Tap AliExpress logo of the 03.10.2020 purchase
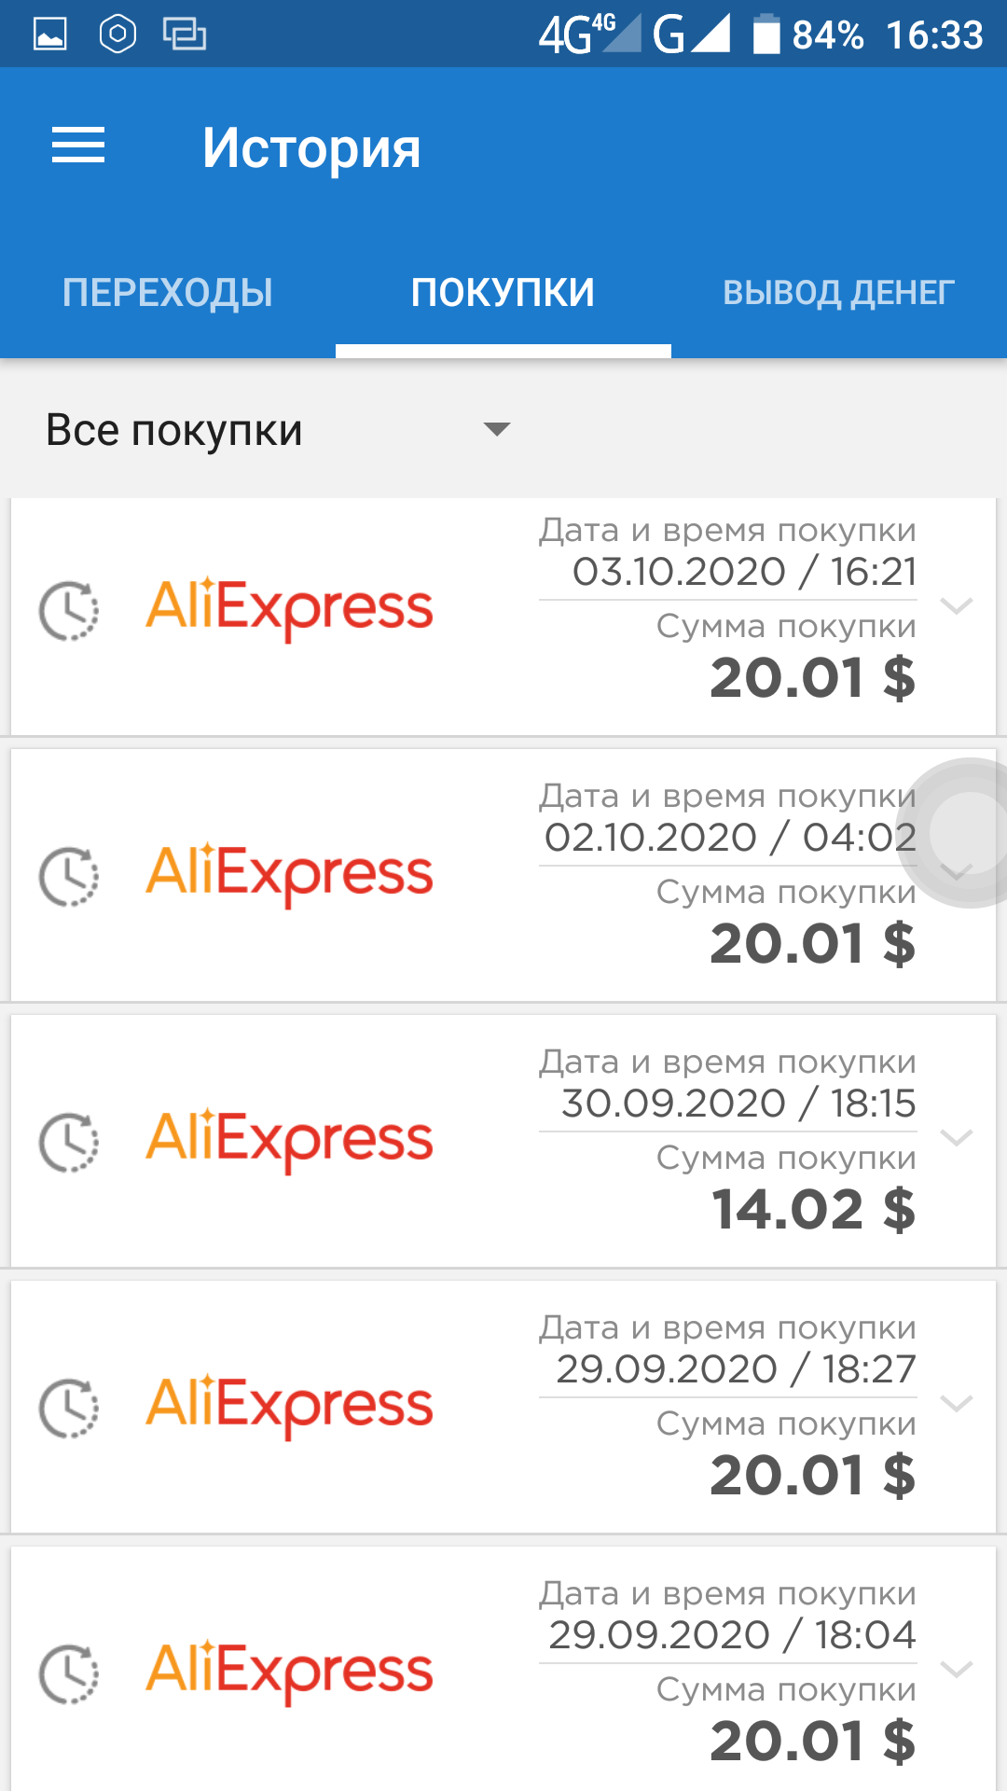 click(x=290, y=609)
